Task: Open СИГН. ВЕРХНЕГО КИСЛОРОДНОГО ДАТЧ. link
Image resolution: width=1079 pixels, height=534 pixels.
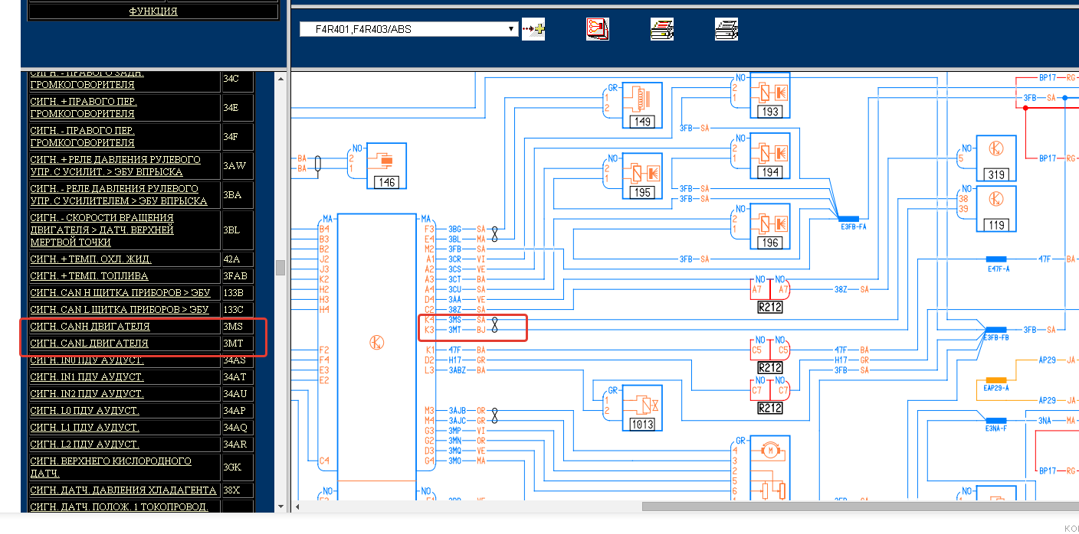Action: point(110,467)
